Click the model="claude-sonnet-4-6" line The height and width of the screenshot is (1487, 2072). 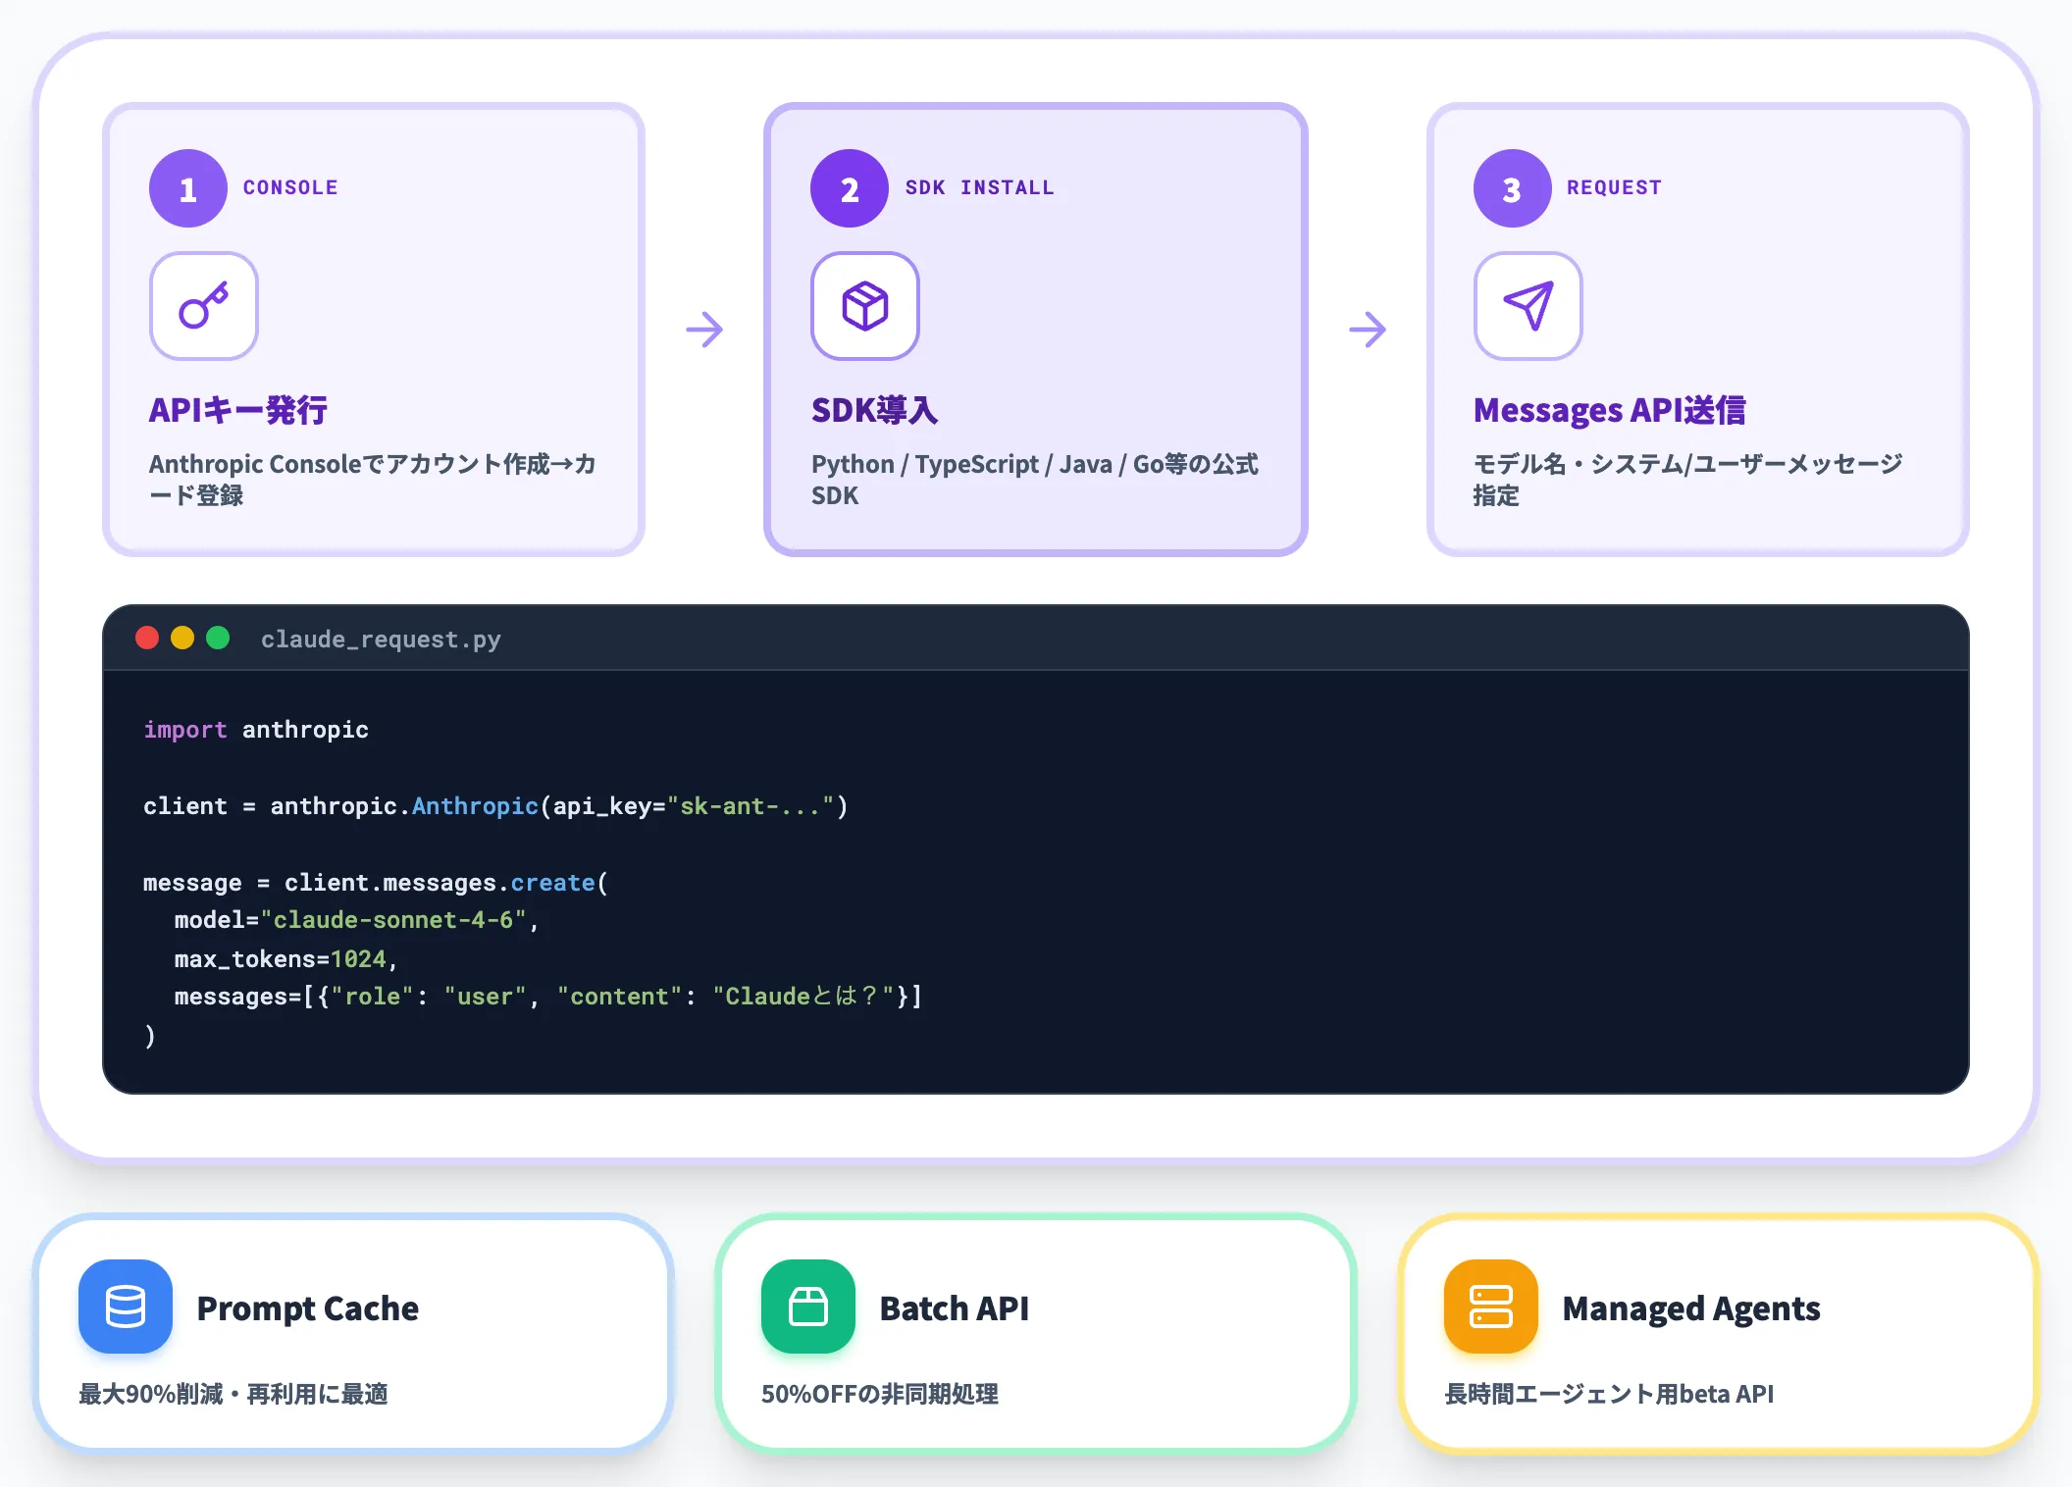coord(357,920)
